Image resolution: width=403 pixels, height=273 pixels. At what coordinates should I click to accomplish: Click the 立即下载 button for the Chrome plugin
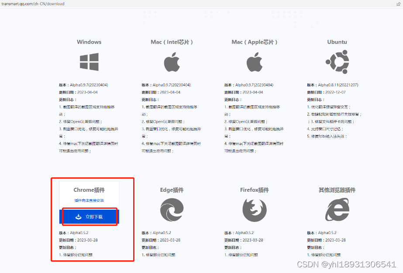(x=89, y=217)
